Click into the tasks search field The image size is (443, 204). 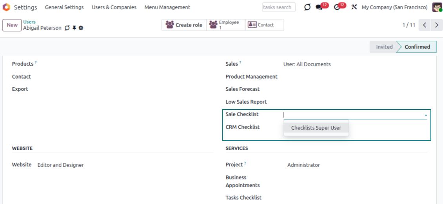(x=278, y=7)
